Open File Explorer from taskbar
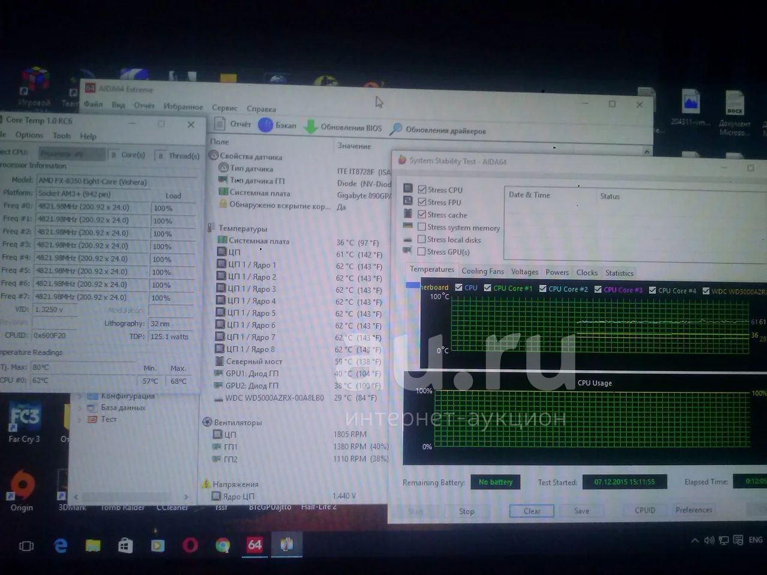This screenshot has height=575, width=767. coord(93,546)
